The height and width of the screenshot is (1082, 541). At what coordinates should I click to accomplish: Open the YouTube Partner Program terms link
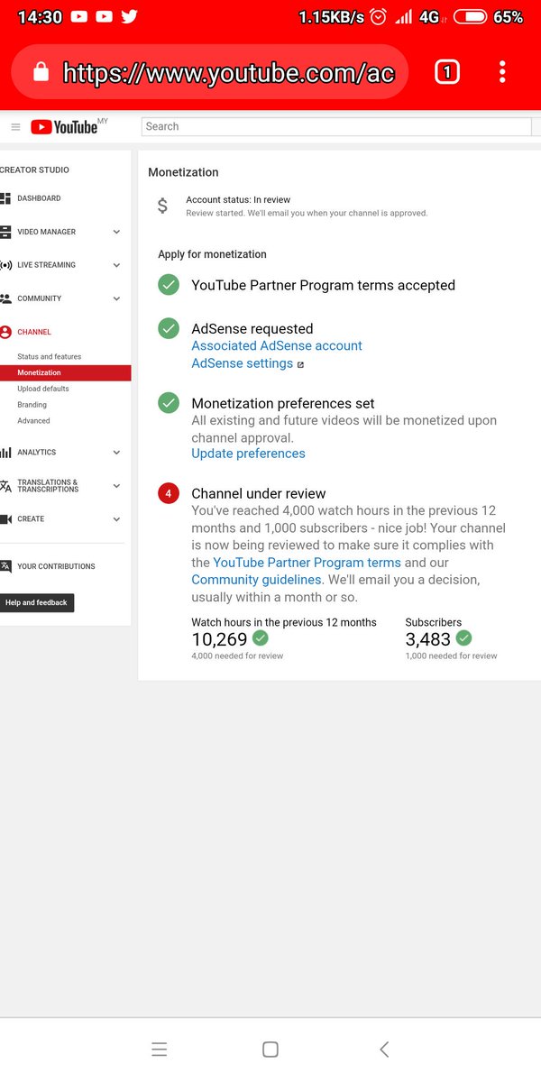(x=307, y=562)
